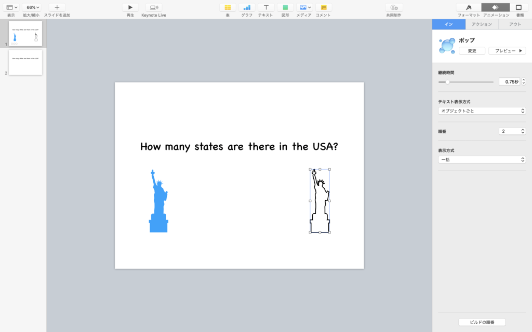Screen dimensions: 532x332
Task: Open the オブジェクトごと text delivery dropdown
Action: point(482,111)
